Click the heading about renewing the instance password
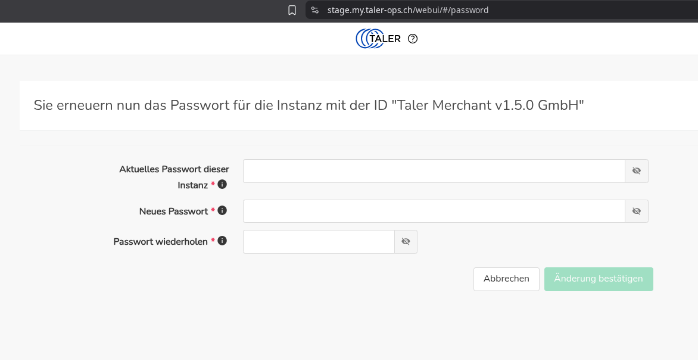Viewport: 698px width, 360px height. (309, 105)
